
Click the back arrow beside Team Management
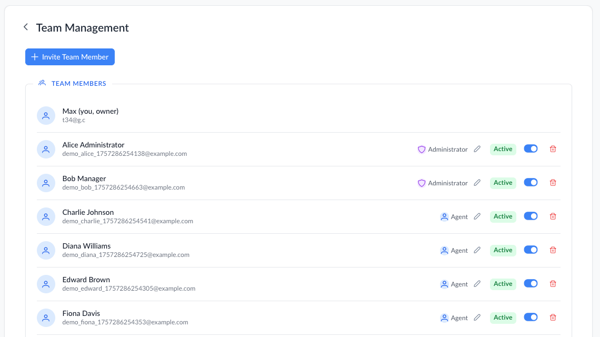click(x=25, y=27)
